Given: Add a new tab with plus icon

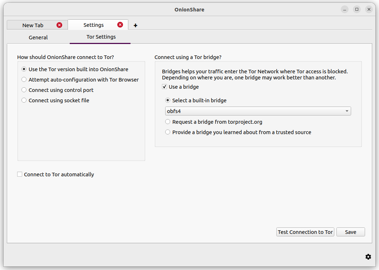Looking at the screenshot, I should 136,25.
